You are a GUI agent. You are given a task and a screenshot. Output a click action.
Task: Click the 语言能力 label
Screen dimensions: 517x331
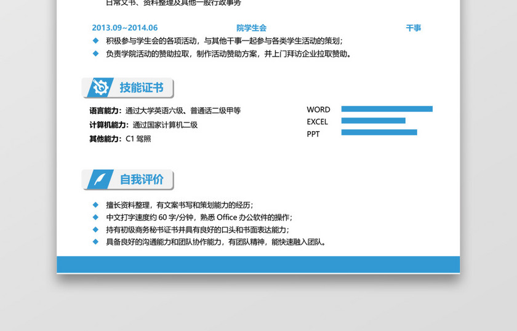[105, 111]
